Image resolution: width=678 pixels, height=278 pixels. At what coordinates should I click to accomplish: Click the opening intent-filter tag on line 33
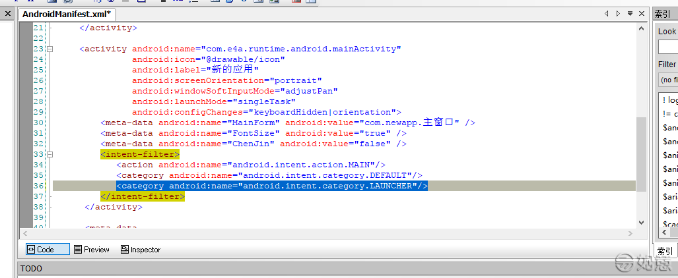point(139,154)
